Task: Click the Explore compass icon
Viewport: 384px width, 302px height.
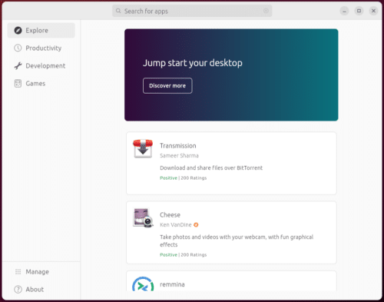Action: point(18,31)
